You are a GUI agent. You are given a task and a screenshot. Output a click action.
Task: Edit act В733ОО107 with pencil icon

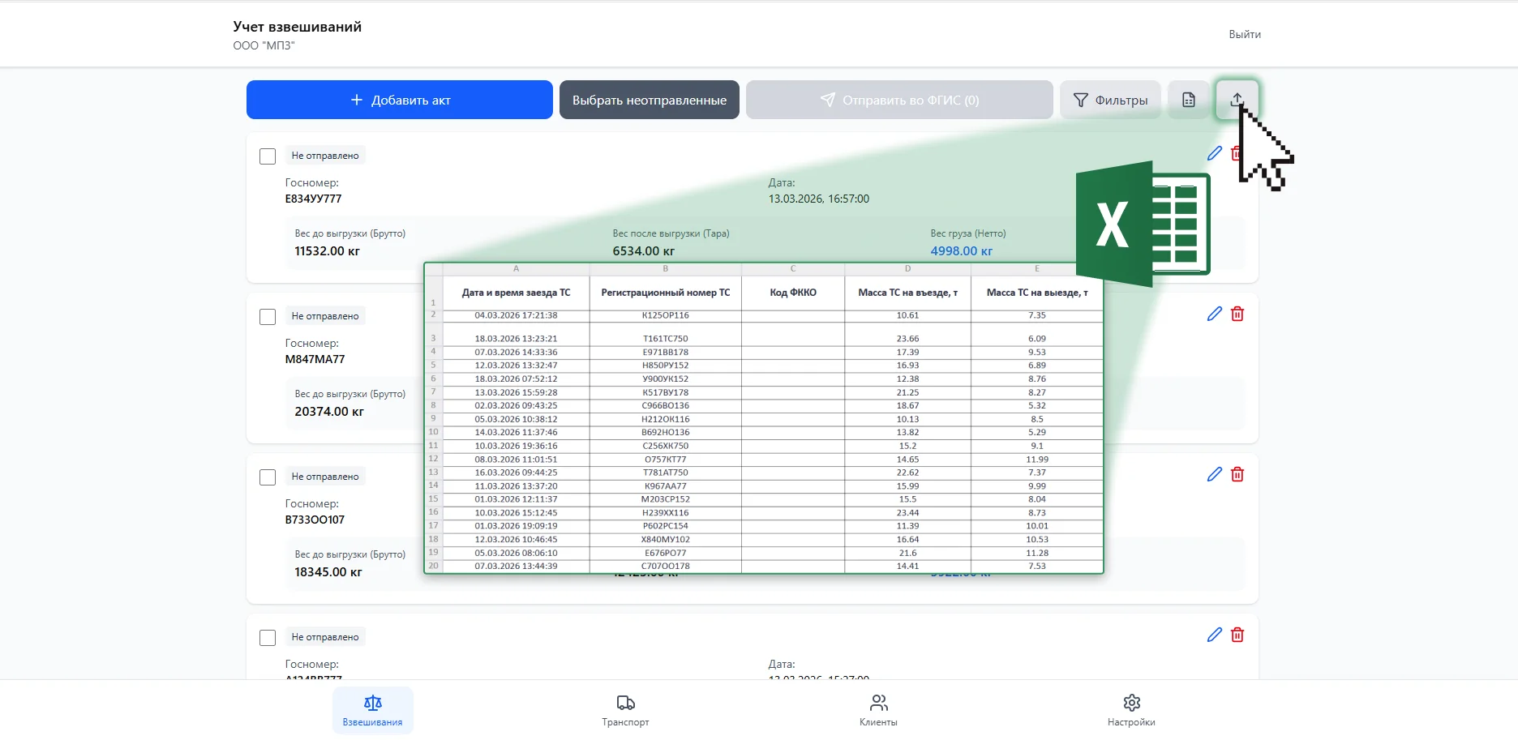tap(1214, 474)
